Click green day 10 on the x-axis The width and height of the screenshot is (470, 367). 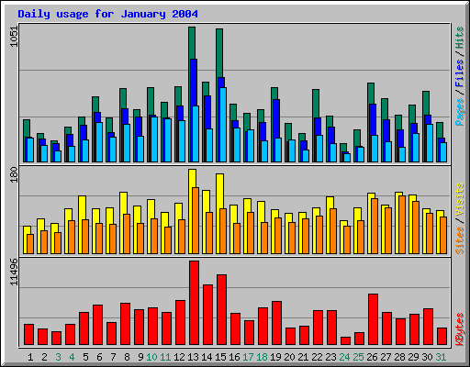151,357
